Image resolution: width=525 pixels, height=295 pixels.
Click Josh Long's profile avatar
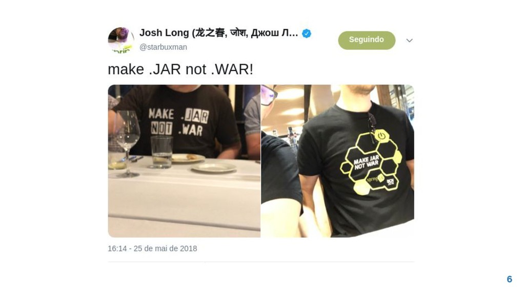pos(121,40)
